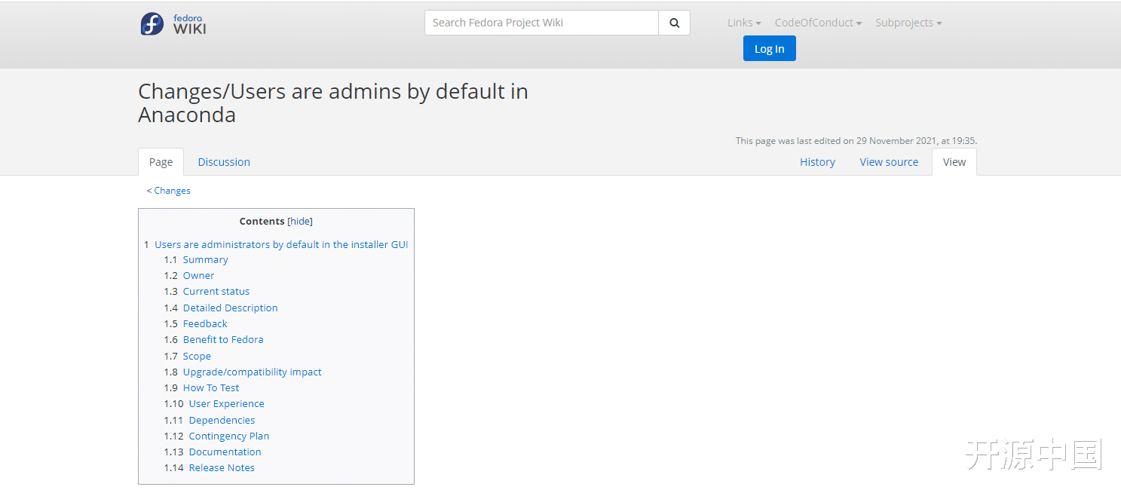Jump to the Detailed Description section

[x=230, y=308]
